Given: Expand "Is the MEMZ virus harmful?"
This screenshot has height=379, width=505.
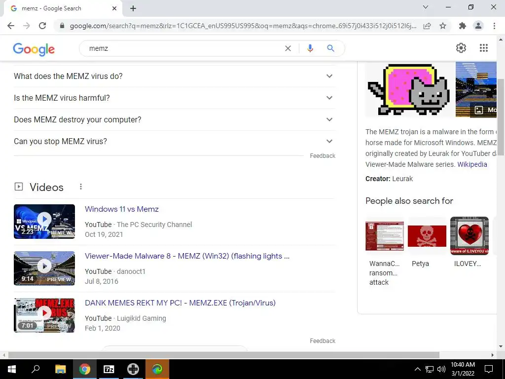Looking at the screenshot, I should (175, 98).
